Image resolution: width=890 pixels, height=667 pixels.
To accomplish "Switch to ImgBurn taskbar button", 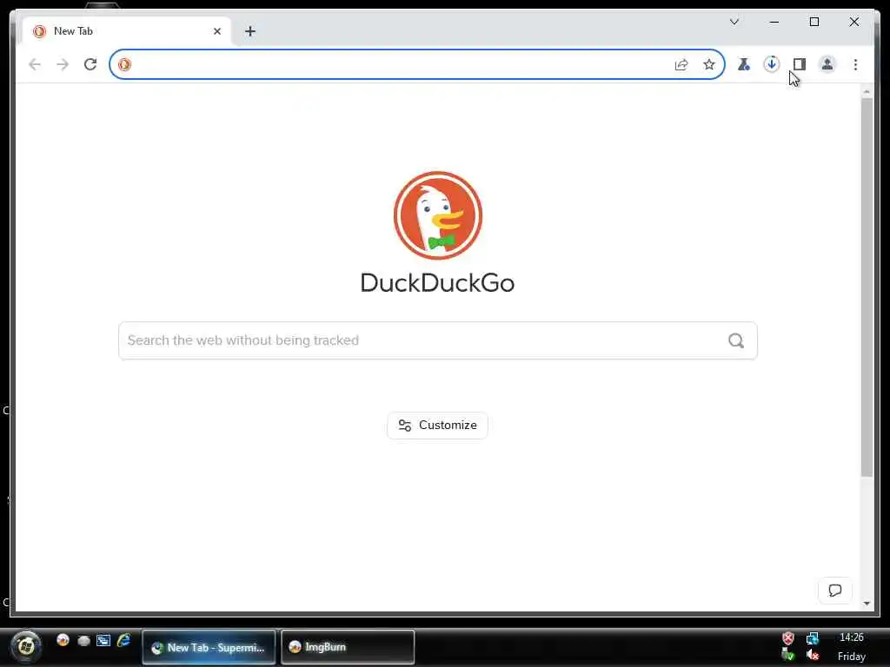I will (348, 647).
